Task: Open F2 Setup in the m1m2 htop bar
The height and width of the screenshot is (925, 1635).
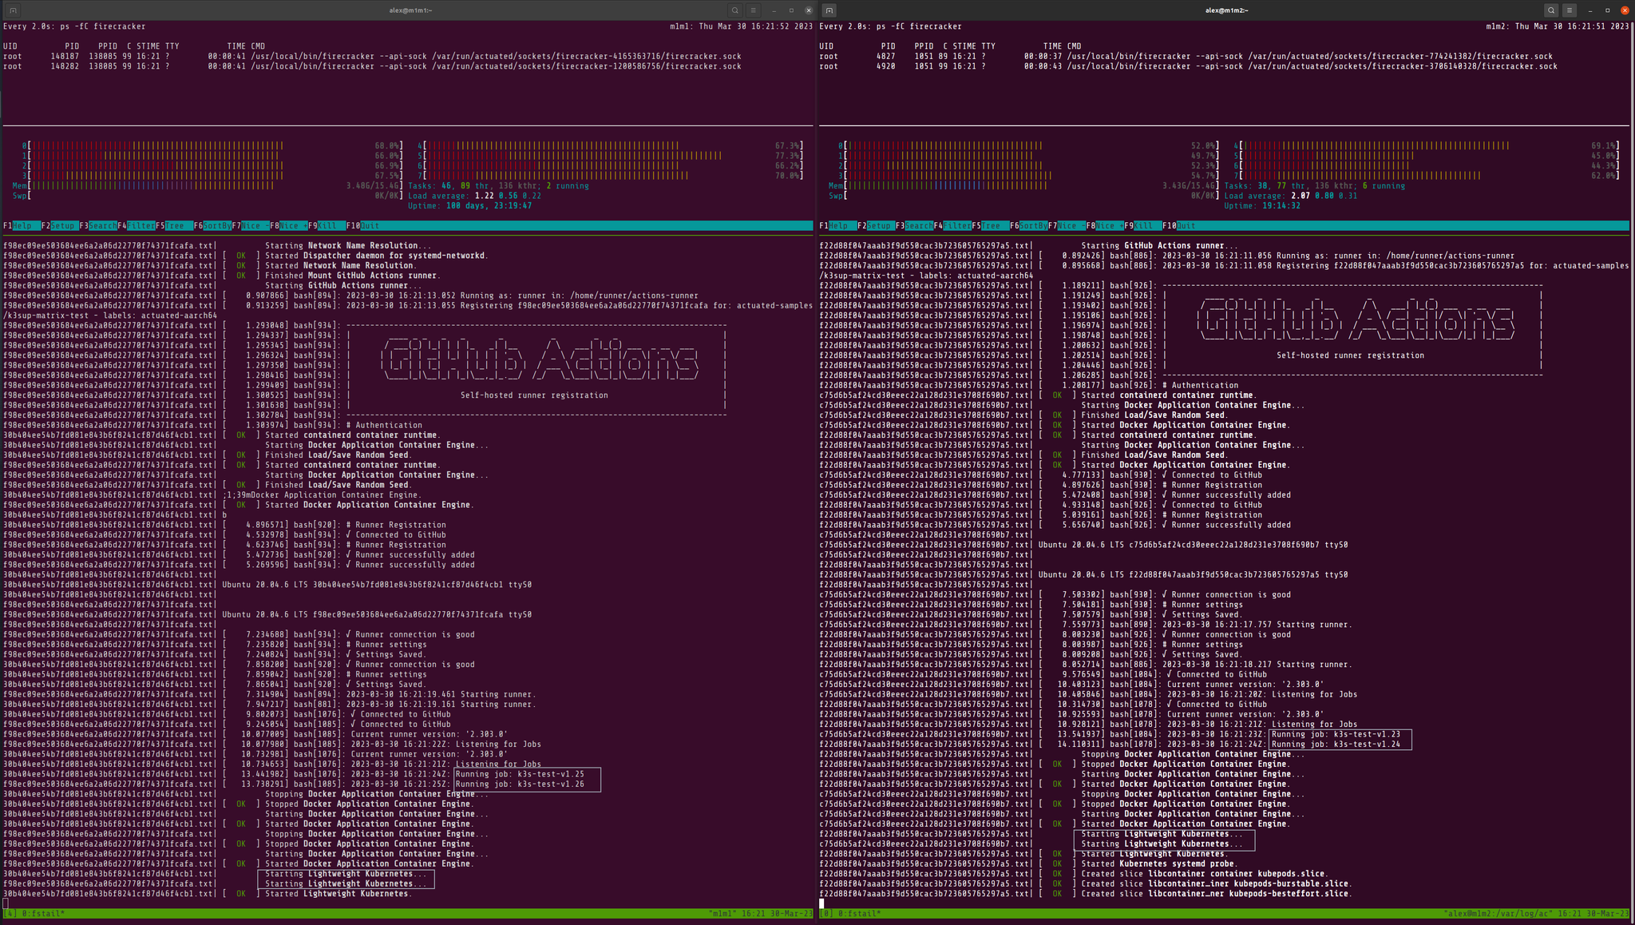Action: coord(876,226)
